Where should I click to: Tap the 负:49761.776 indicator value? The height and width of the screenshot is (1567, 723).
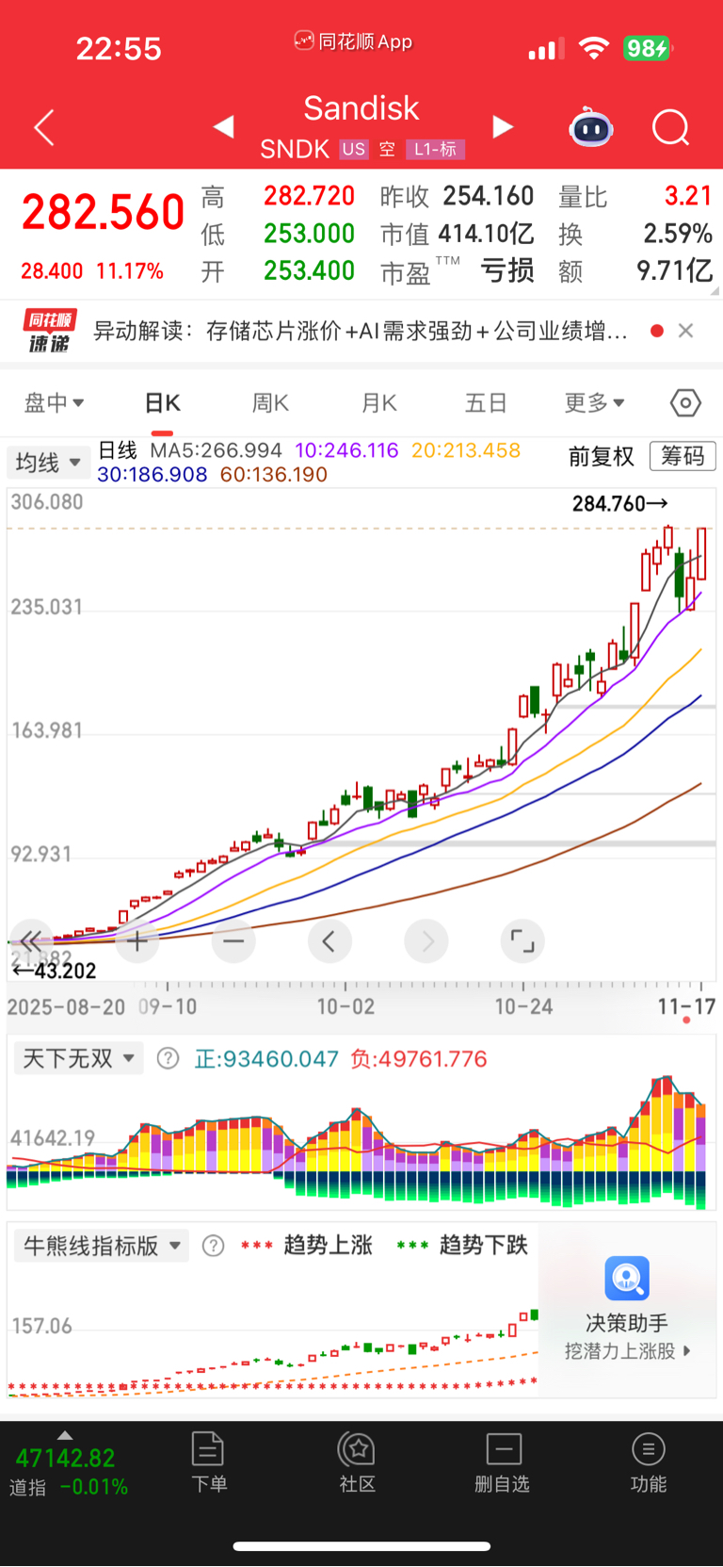click(x=419, y=1059)
